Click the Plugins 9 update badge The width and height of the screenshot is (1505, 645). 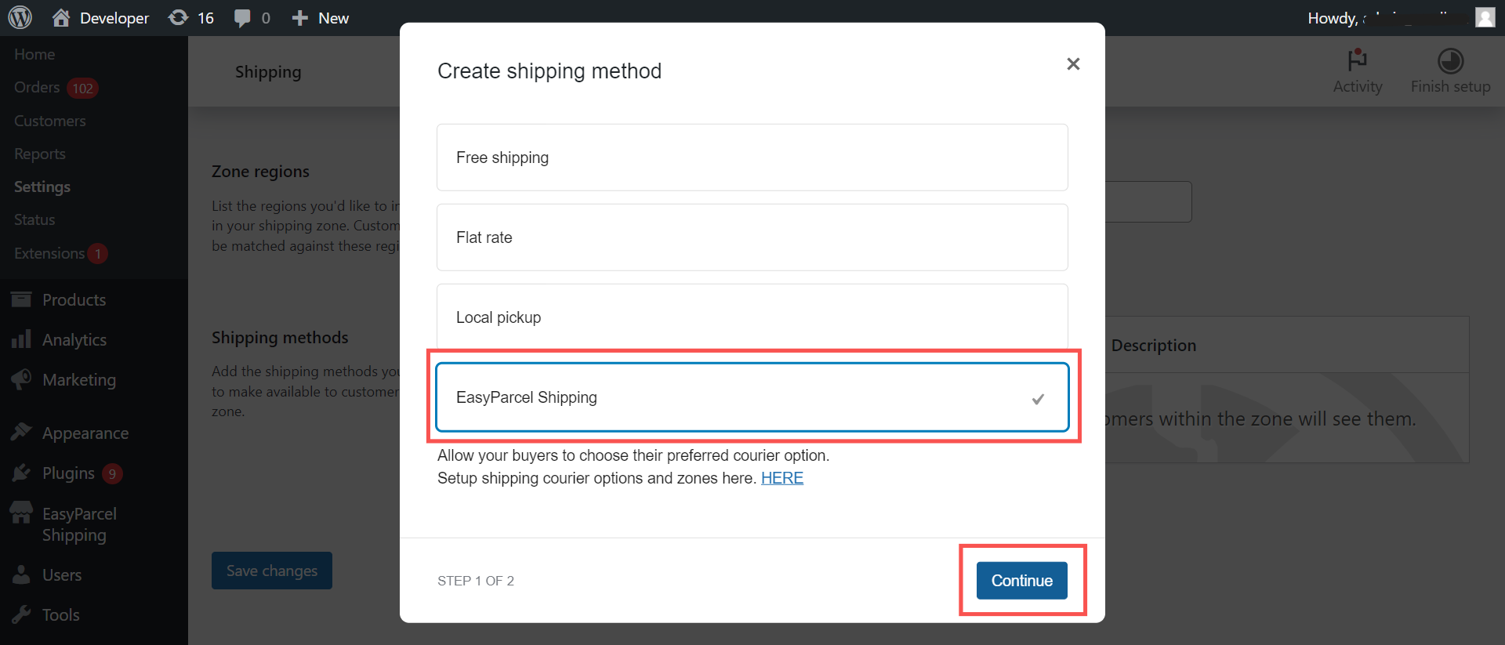(112, 473)
